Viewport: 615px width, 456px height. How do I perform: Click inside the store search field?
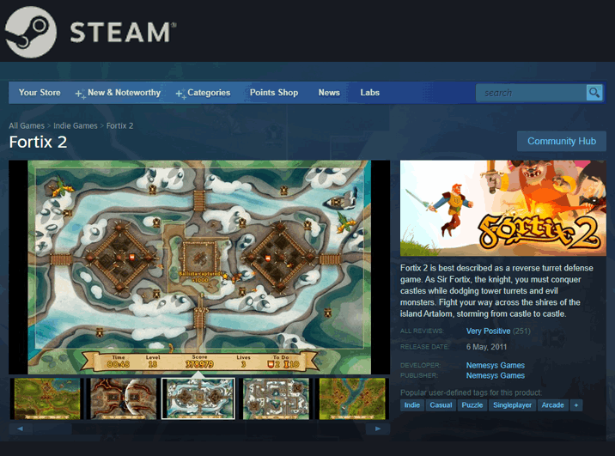[531, 93]
